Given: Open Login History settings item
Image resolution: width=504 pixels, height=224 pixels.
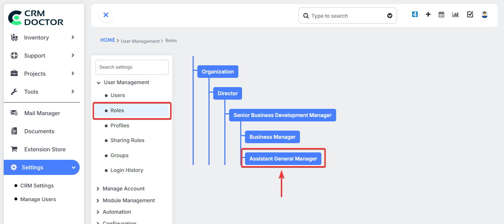Looking at the screenshot, I should [x=127, y=170].
